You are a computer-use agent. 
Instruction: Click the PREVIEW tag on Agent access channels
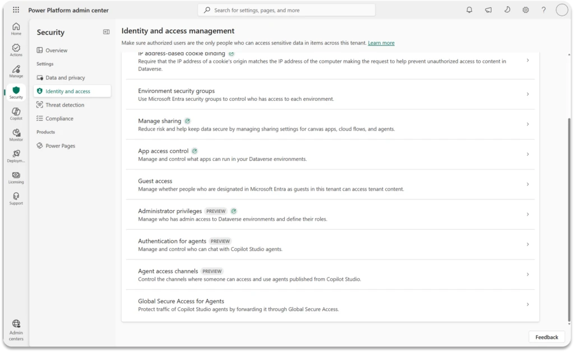coord(212,271)
